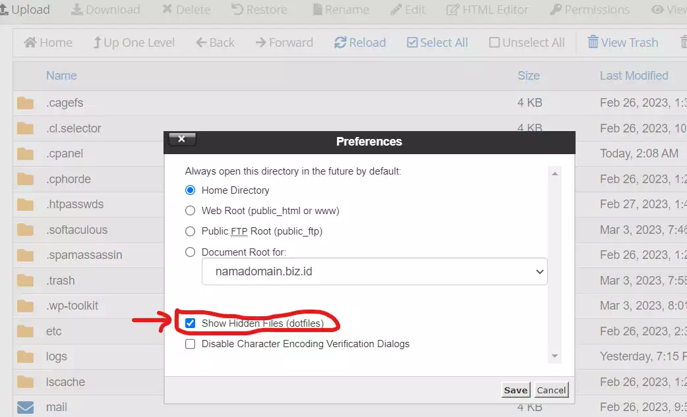687x417 pixels.
Task: Click the Delete toolbar icon
Action: (167, 9)
